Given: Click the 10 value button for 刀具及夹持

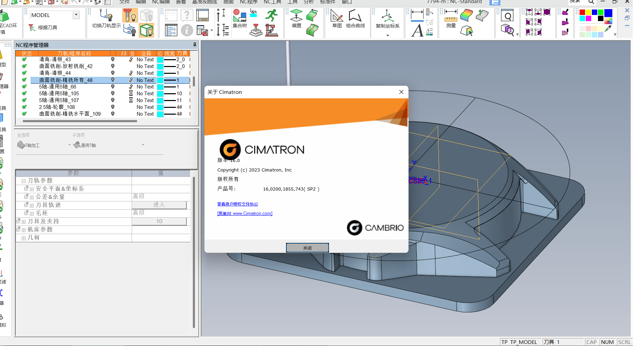Looking at the screenshot, I should (159, 221).
